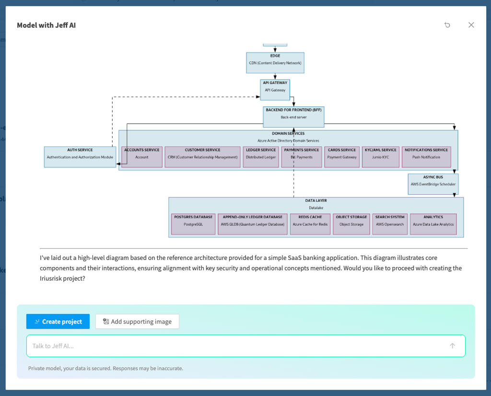This screenshot has height=396, width=491.
Task: Select the Customer Service CRM node
Action: 203,157
